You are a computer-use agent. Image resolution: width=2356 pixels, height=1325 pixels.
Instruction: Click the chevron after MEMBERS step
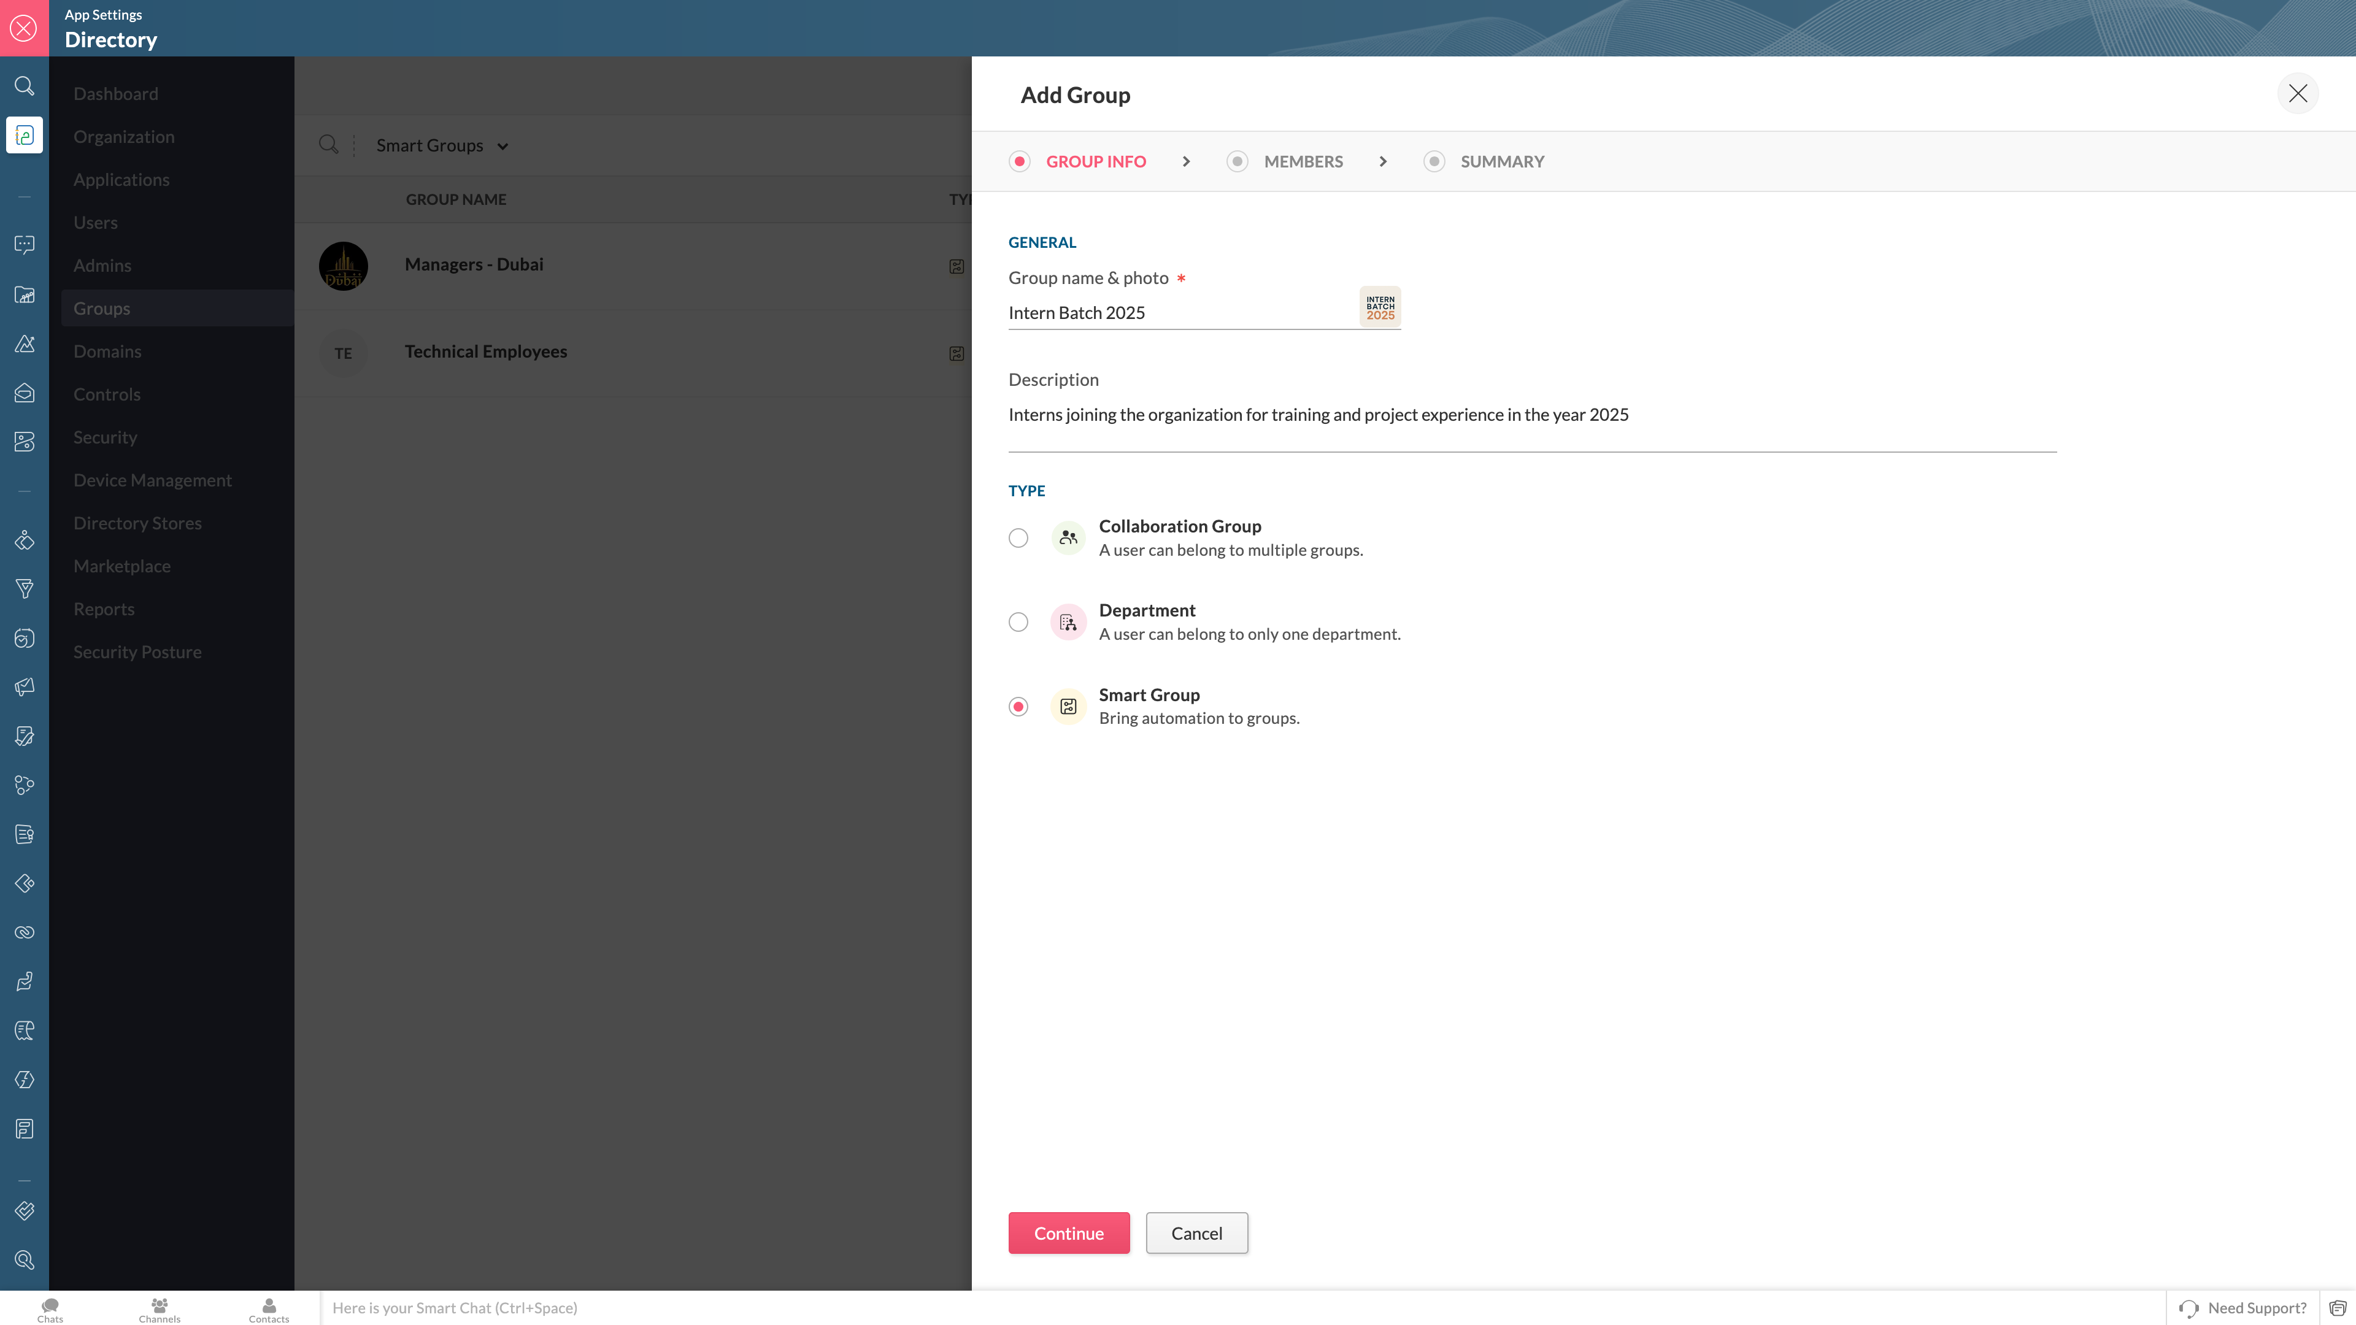(x=1383, y=162)
